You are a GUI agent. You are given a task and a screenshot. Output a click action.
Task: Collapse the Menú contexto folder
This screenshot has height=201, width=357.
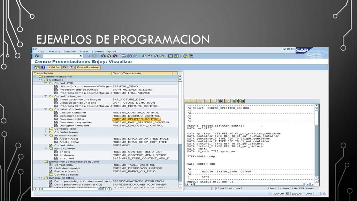click(46, 148)
